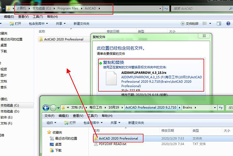Open 最近访问的位置 in ActCAD window sidebar
Viewport: 233px width, 156px height.
click(x=11, y=39)
